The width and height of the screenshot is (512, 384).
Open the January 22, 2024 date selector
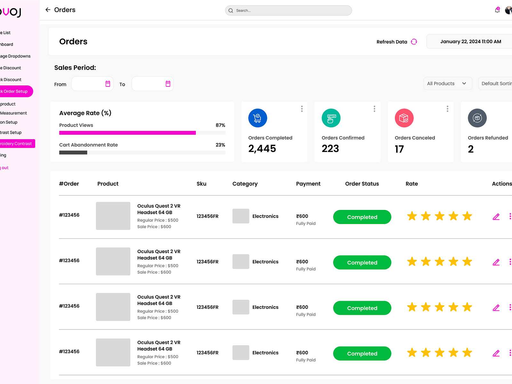tap(470, 41)
